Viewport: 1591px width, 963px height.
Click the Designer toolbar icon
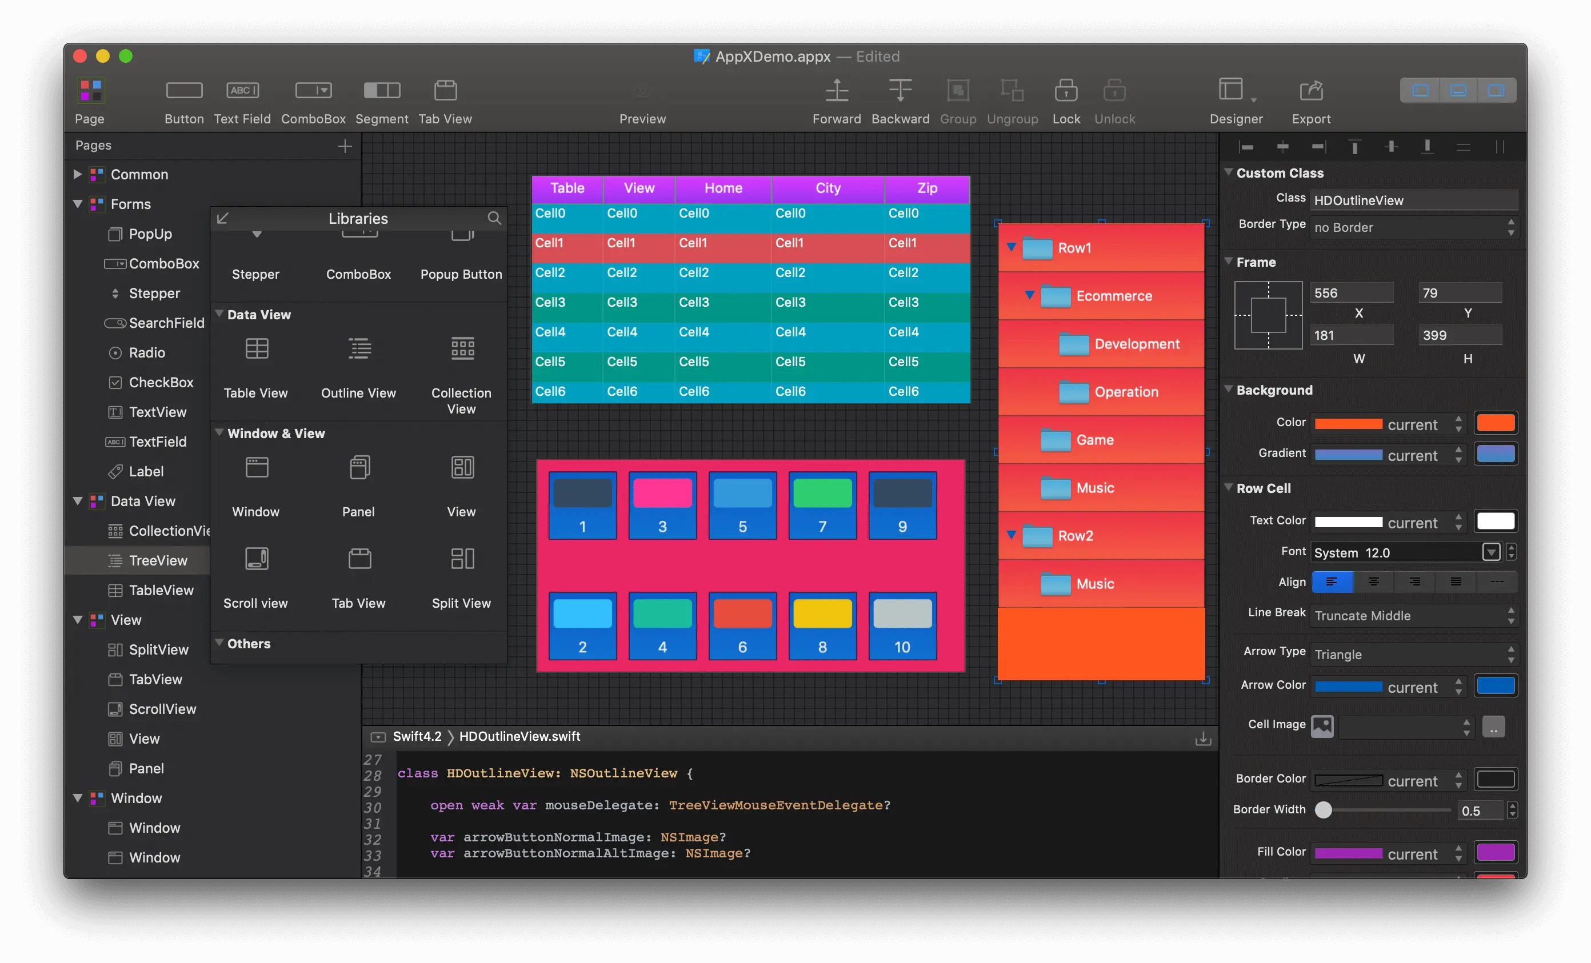pos(1231,90)
